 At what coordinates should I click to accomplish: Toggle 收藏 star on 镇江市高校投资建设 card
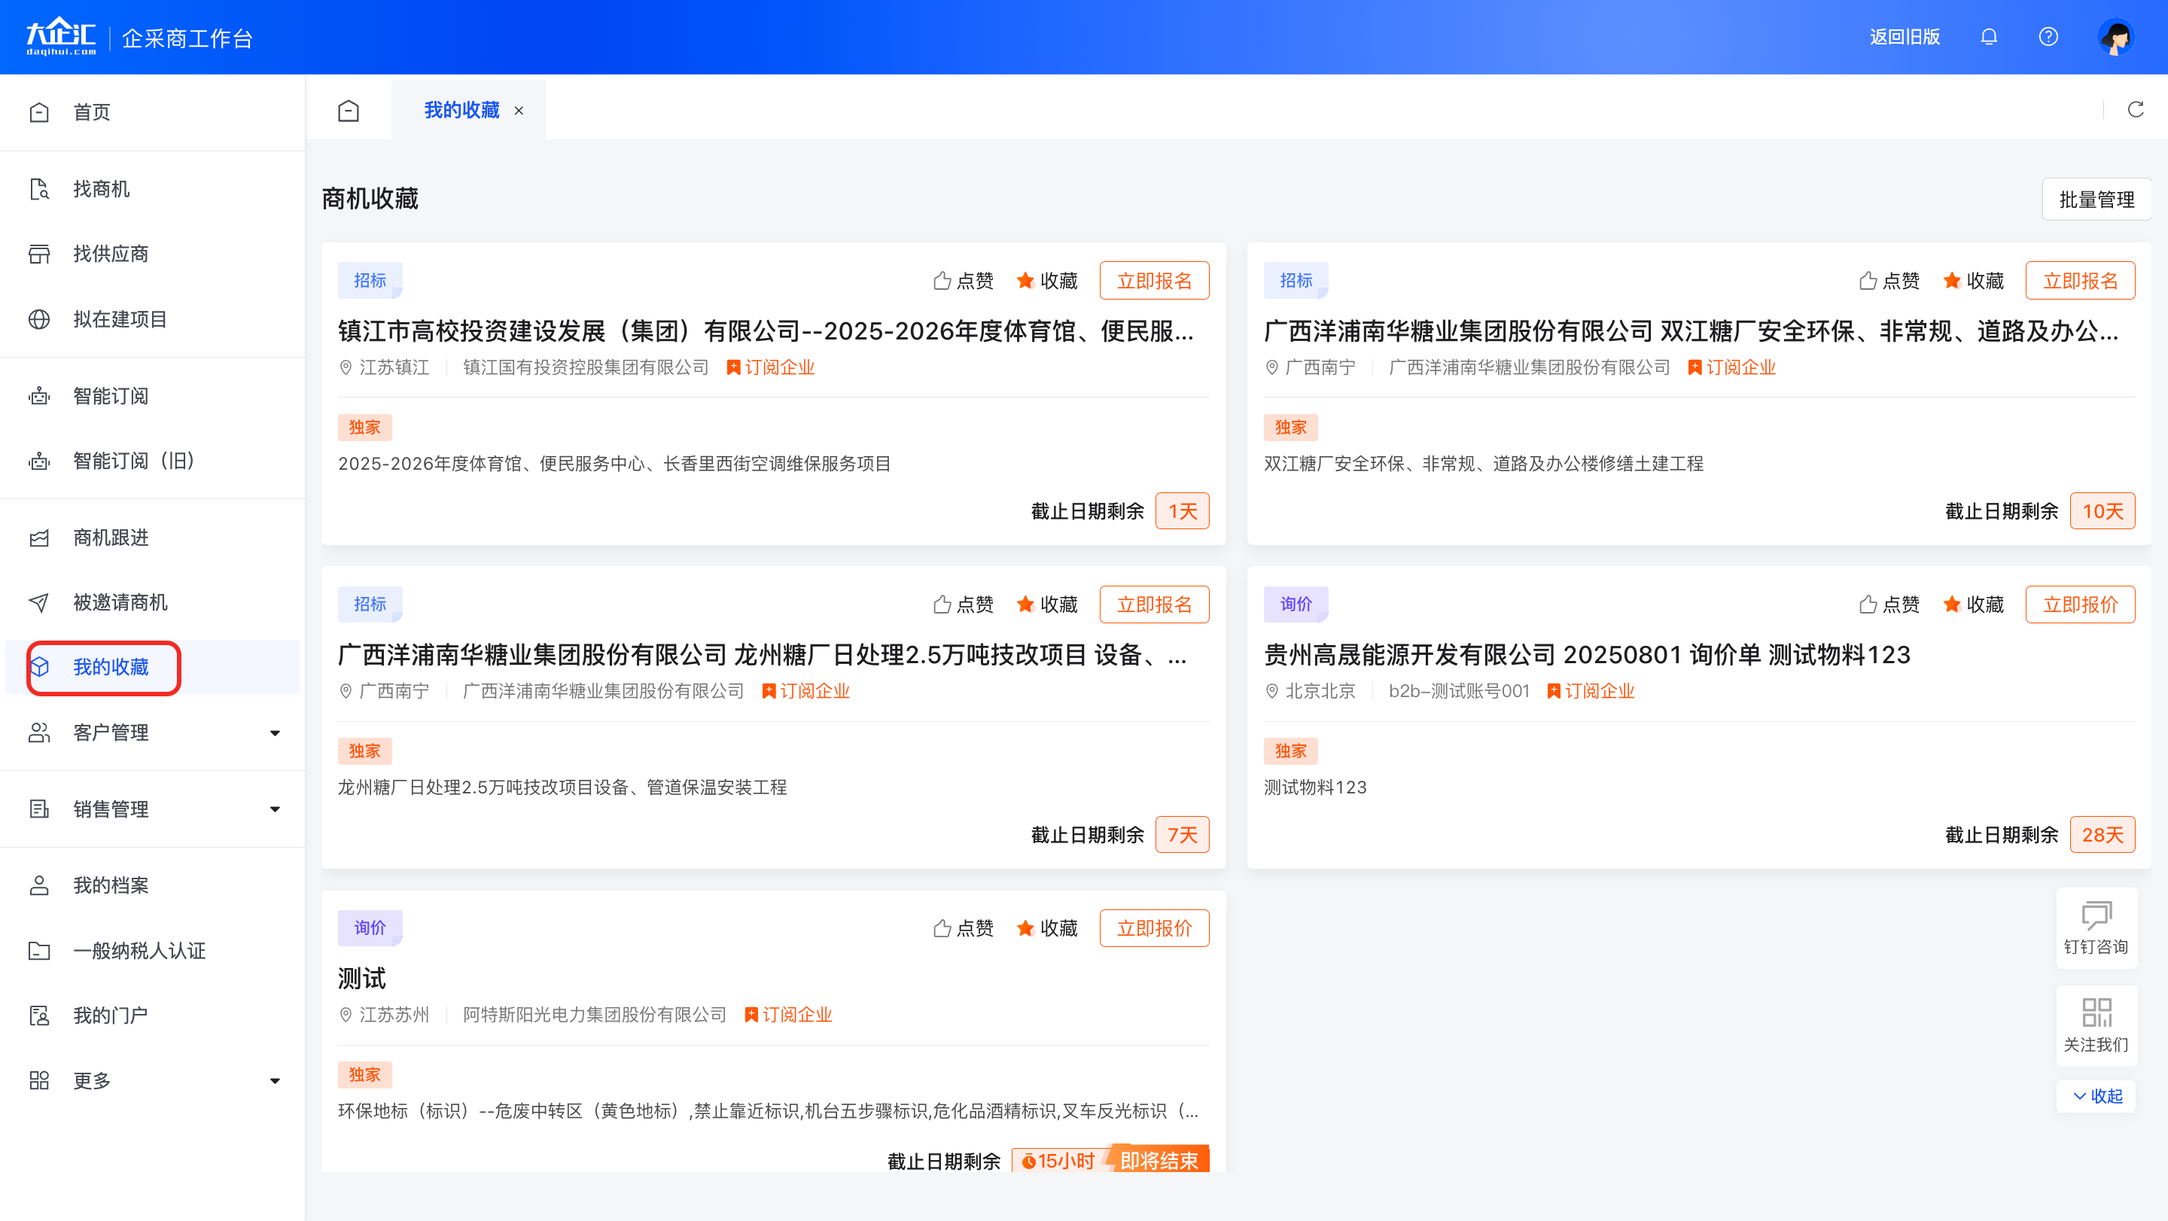(1047, 280)
